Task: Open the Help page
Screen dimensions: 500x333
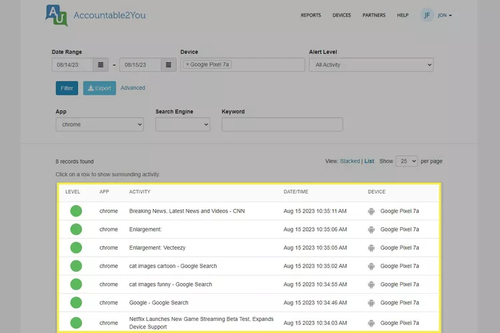Action: point(403,15)
